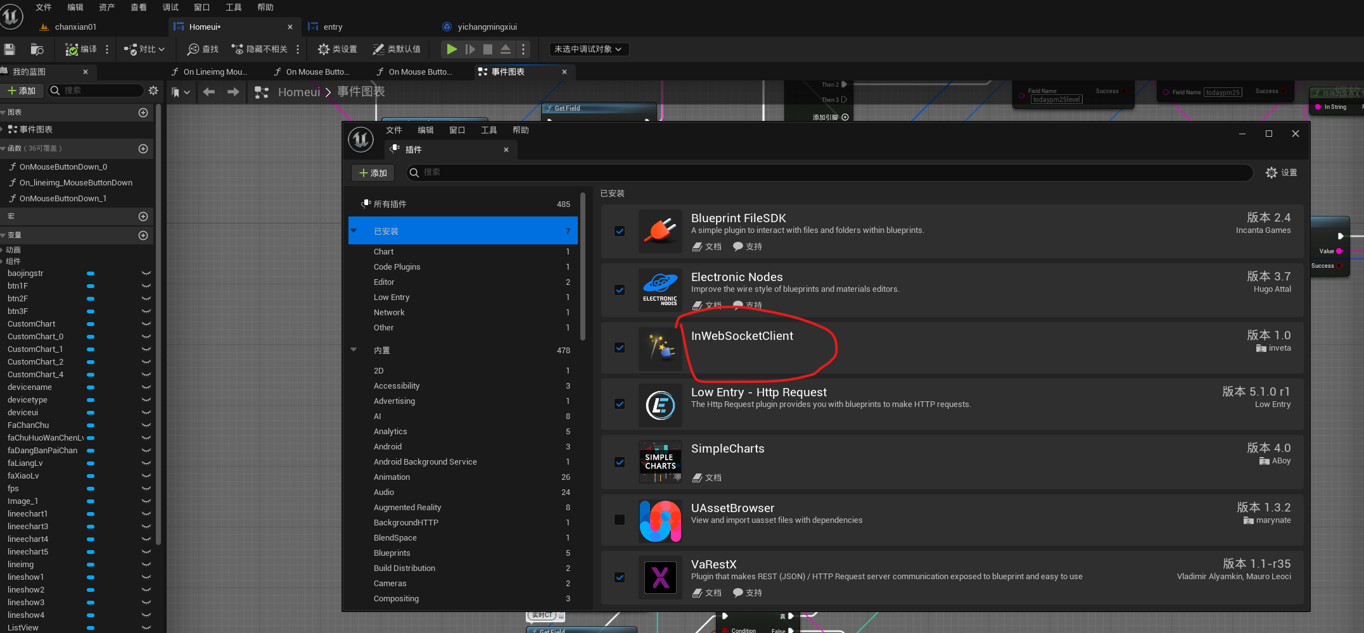Viewport: 1364px width, 633px height.
Task: Open the diff (对比) dropdown
Action: (144, 49)
